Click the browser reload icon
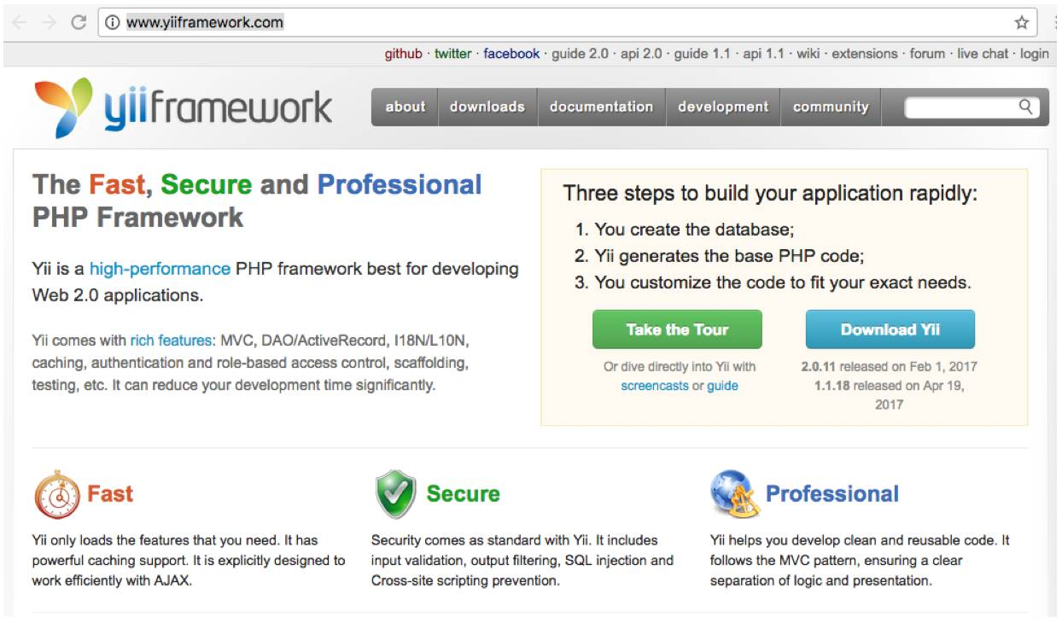 pyautogui.click(x=79, y=23)
